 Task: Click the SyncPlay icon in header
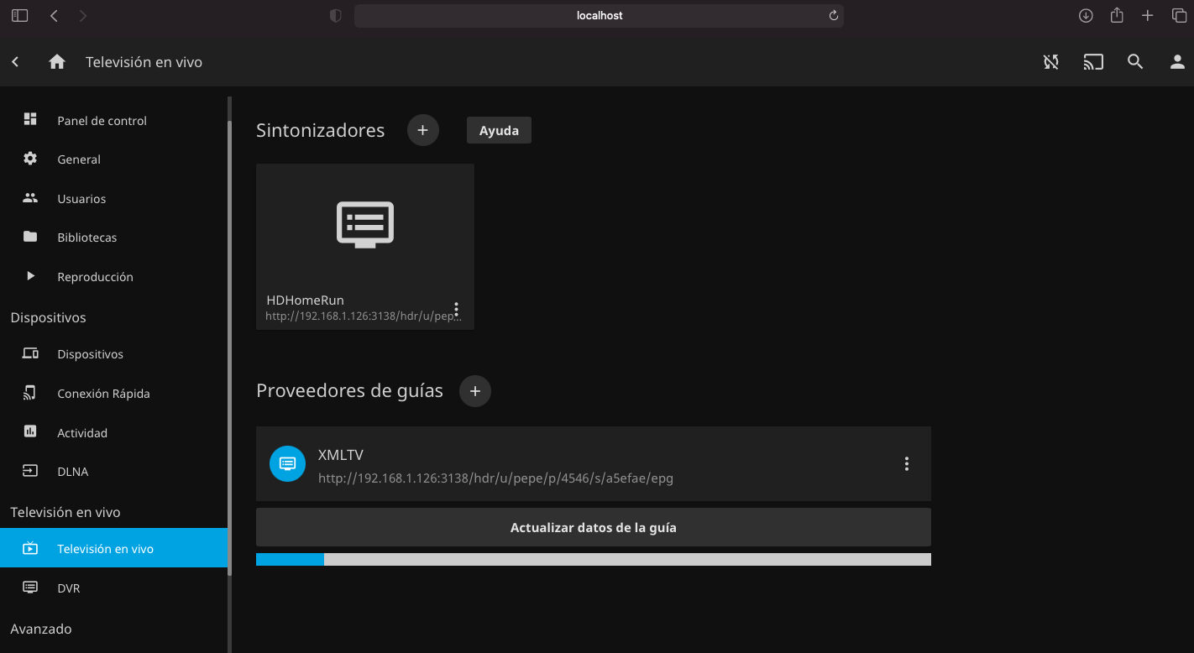[x=1050, y=62]
